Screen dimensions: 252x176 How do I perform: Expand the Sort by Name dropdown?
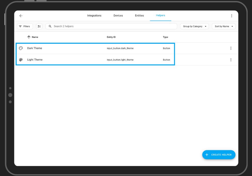coord(224,26)
